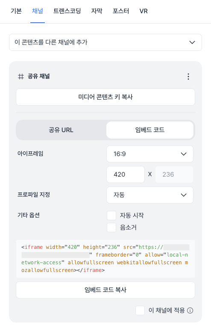The image size is (211, 331).
Task: Select the 공유 URL segment
Action: [x=61, y=130]
